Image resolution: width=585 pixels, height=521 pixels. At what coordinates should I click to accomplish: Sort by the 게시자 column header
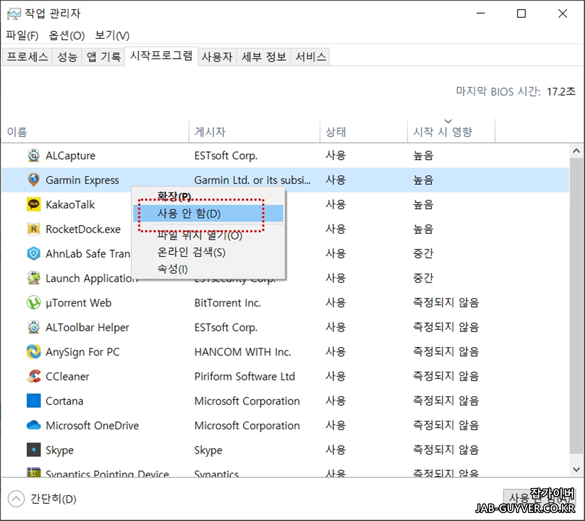point(254,131)
